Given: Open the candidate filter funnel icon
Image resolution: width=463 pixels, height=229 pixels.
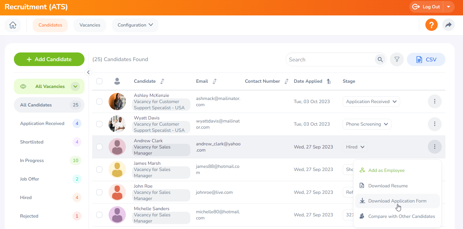Looking at the screenshot, I should [x=397, y=60].
